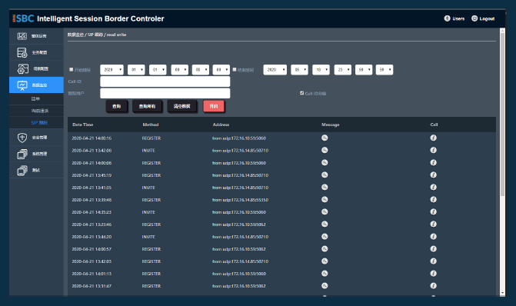Image resolution: width=516 pixels, height=306 pixels.
Task: Open call info for the 14:01:13 REGISTER row
Action: pos(434,274)
